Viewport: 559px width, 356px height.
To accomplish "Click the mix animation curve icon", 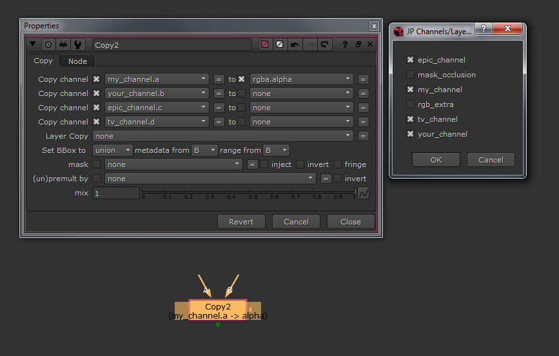I will click(364, 193).
